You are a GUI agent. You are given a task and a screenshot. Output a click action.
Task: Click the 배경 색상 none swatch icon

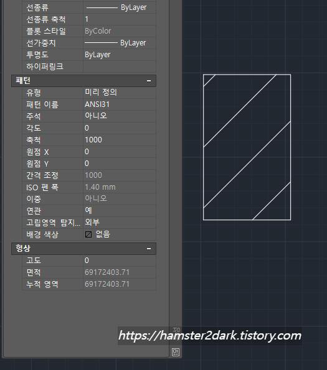(x=88, y=234)
